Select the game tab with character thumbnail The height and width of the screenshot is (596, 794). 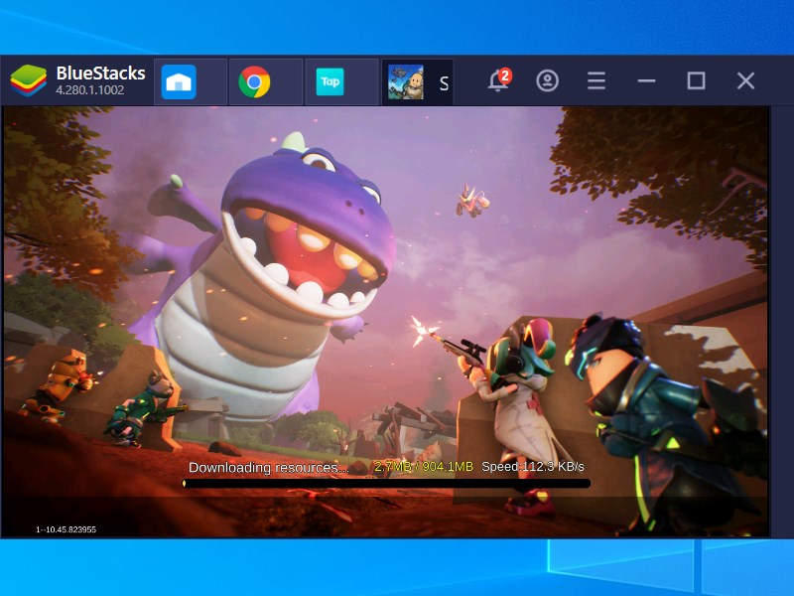(417, 81)
